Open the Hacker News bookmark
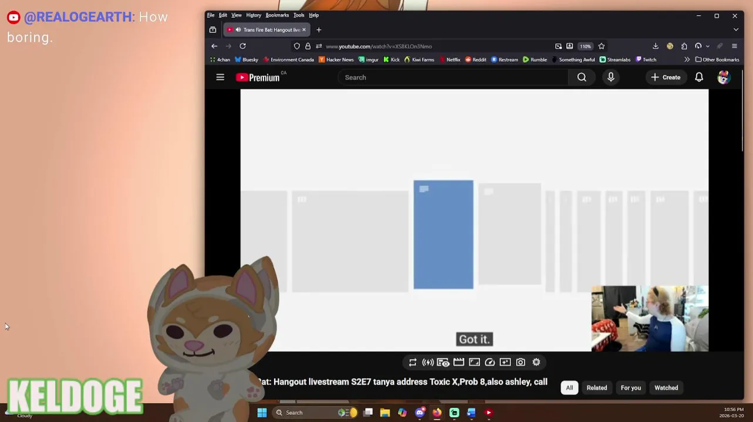Image resolution: width=753 pixels, height=422 pixels. pyautogui.click(x=336, y=60)
